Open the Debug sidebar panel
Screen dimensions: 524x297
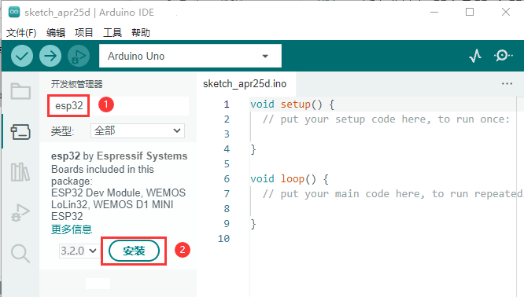pos(20,213)
